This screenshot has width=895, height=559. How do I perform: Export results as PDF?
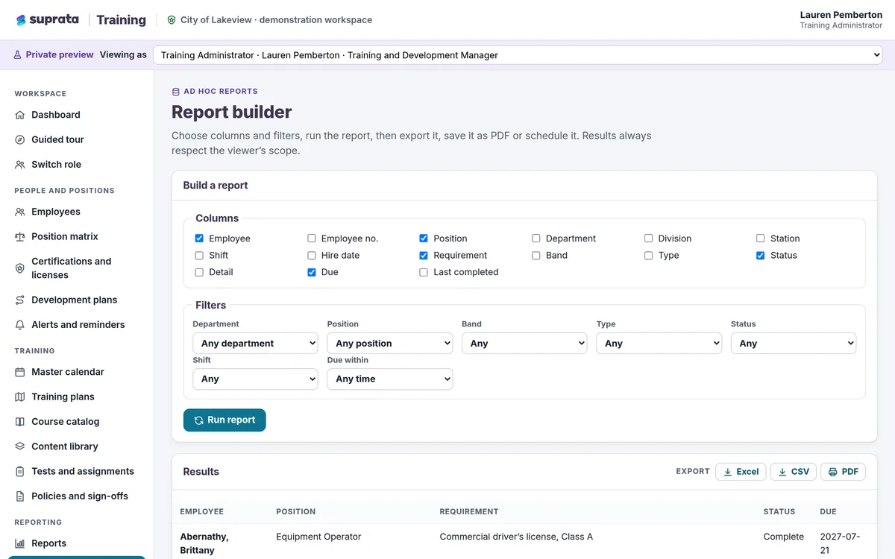pos(844,472)
